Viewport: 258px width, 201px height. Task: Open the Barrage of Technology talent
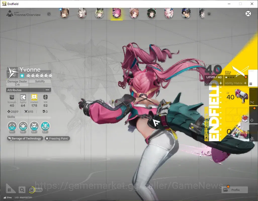[25, 138]
